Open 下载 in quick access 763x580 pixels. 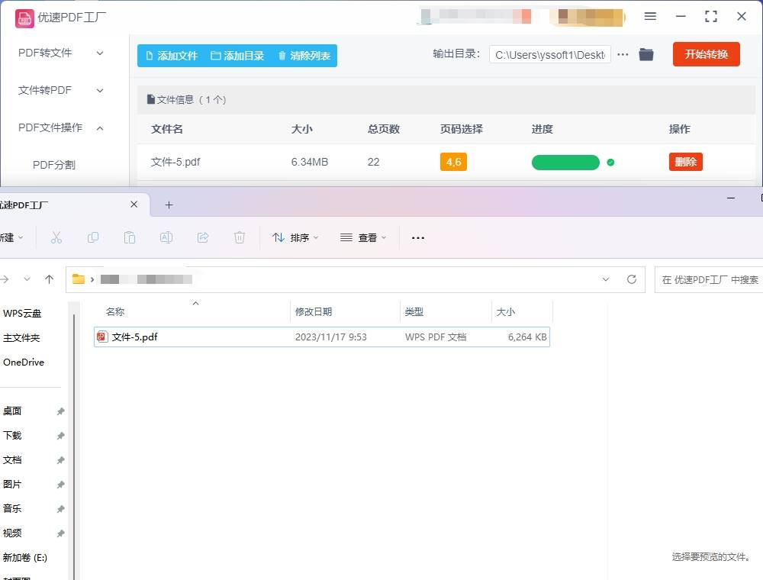click(x=12, y=436)
